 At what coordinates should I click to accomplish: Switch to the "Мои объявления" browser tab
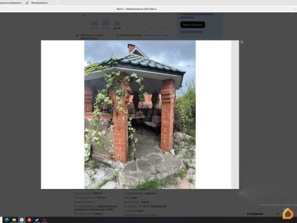(37, 3)
